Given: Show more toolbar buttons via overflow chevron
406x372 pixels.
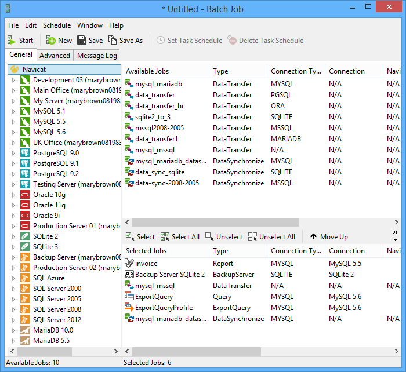Looking at the screenshot, I should click(396, 232).
